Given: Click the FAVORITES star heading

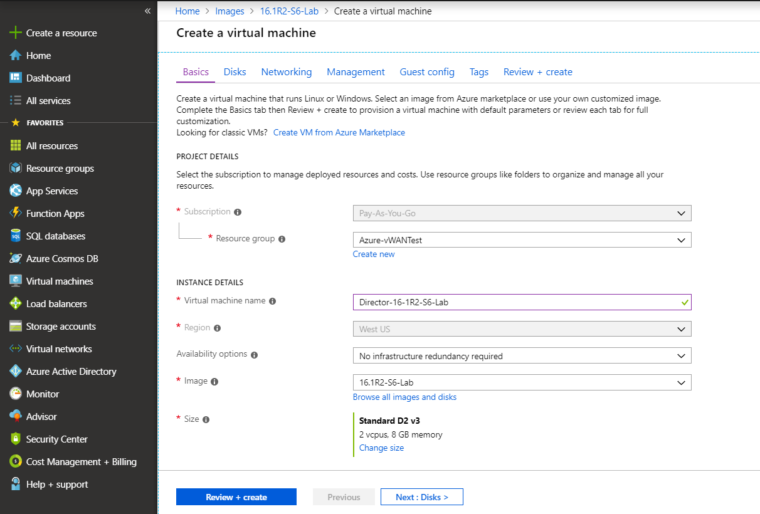Looking at the screenshot, I should [38, 123].
